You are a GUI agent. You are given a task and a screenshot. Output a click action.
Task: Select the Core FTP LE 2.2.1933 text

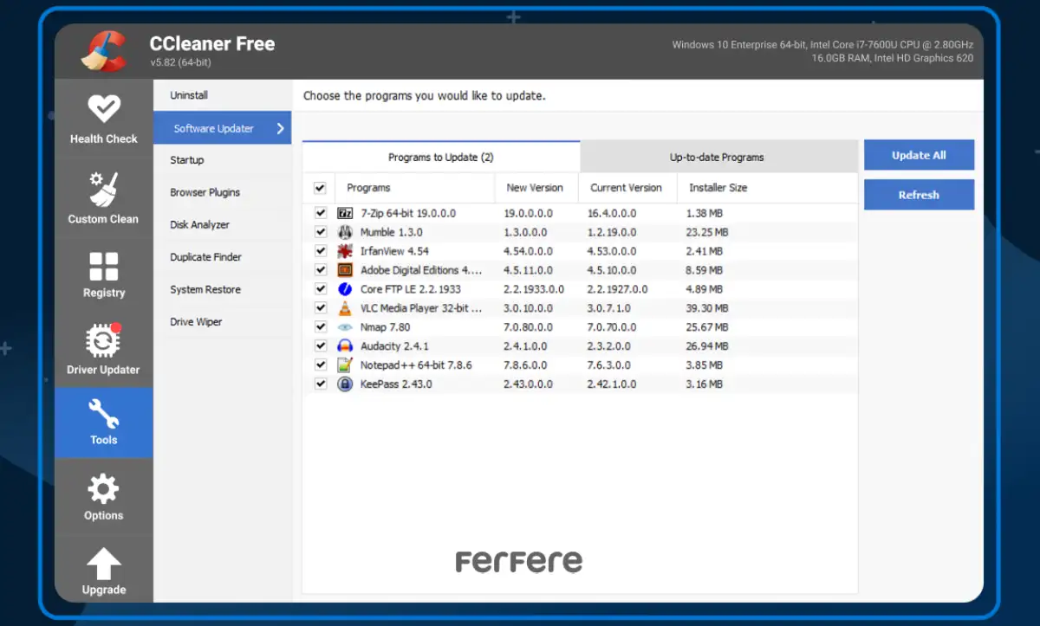click(411, 289)
